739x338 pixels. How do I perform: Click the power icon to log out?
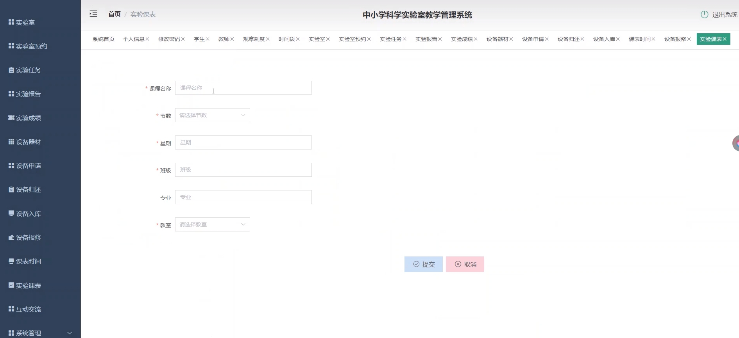(704, 14)
